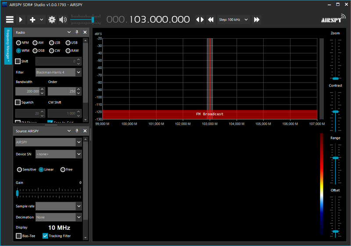Open the main hamburger menu

tap(10, 20)
